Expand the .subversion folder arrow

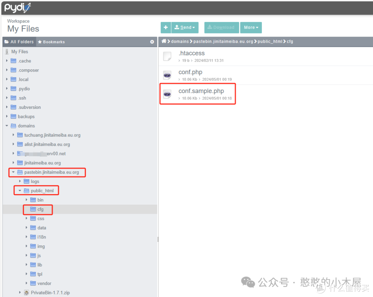(7, 107)
